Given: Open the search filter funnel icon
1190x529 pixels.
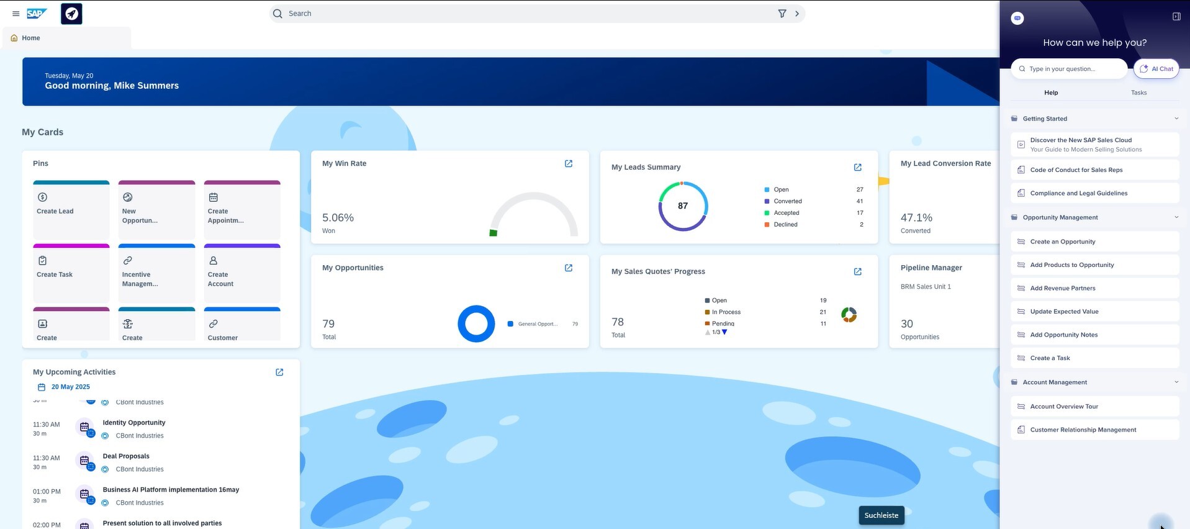Looking at the screenshot, I should [782, 14].
